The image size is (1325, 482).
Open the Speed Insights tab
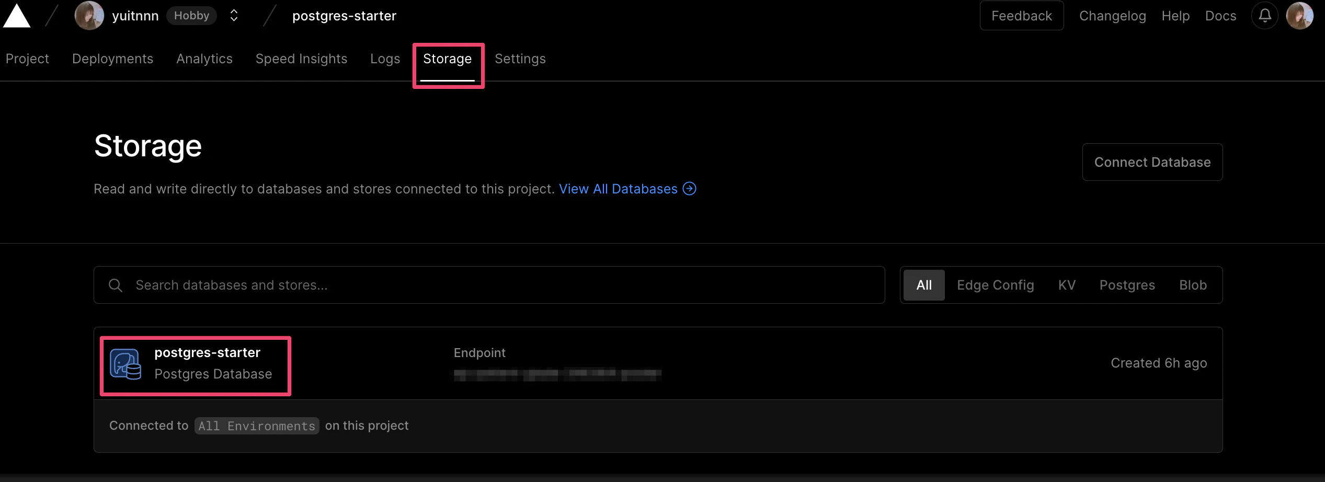point(302,59)
